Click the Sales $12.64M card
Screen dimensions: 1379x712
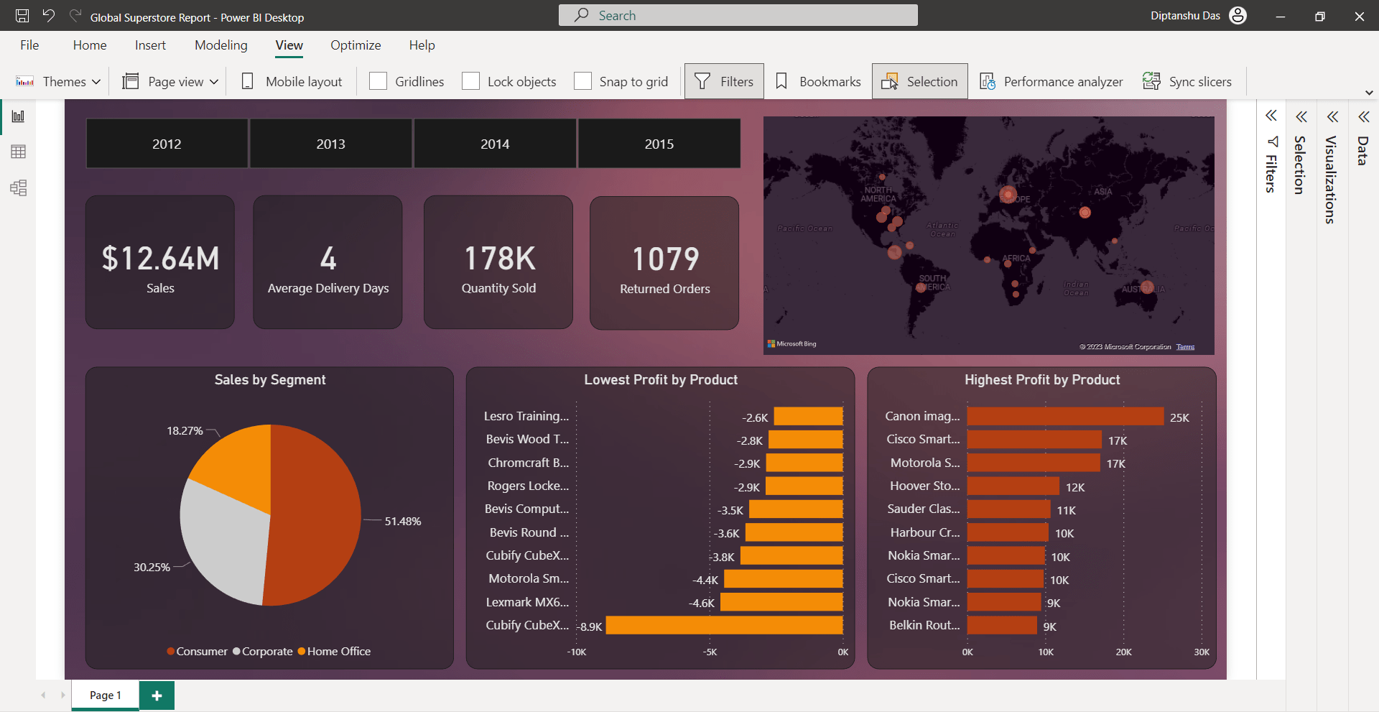[x=160, y=262]
